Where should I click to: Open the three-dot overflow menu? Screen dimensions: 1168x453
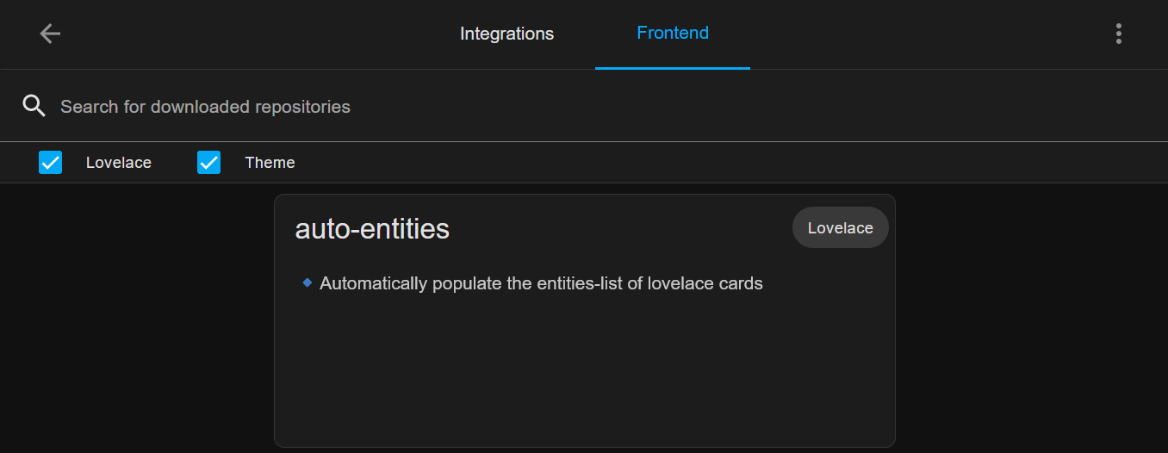click(x=1118, y=34)
